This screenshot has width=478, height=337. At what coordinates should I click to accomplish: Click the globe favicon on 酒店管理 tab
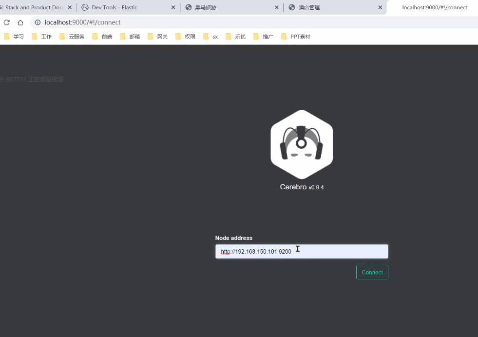[292, 7]
